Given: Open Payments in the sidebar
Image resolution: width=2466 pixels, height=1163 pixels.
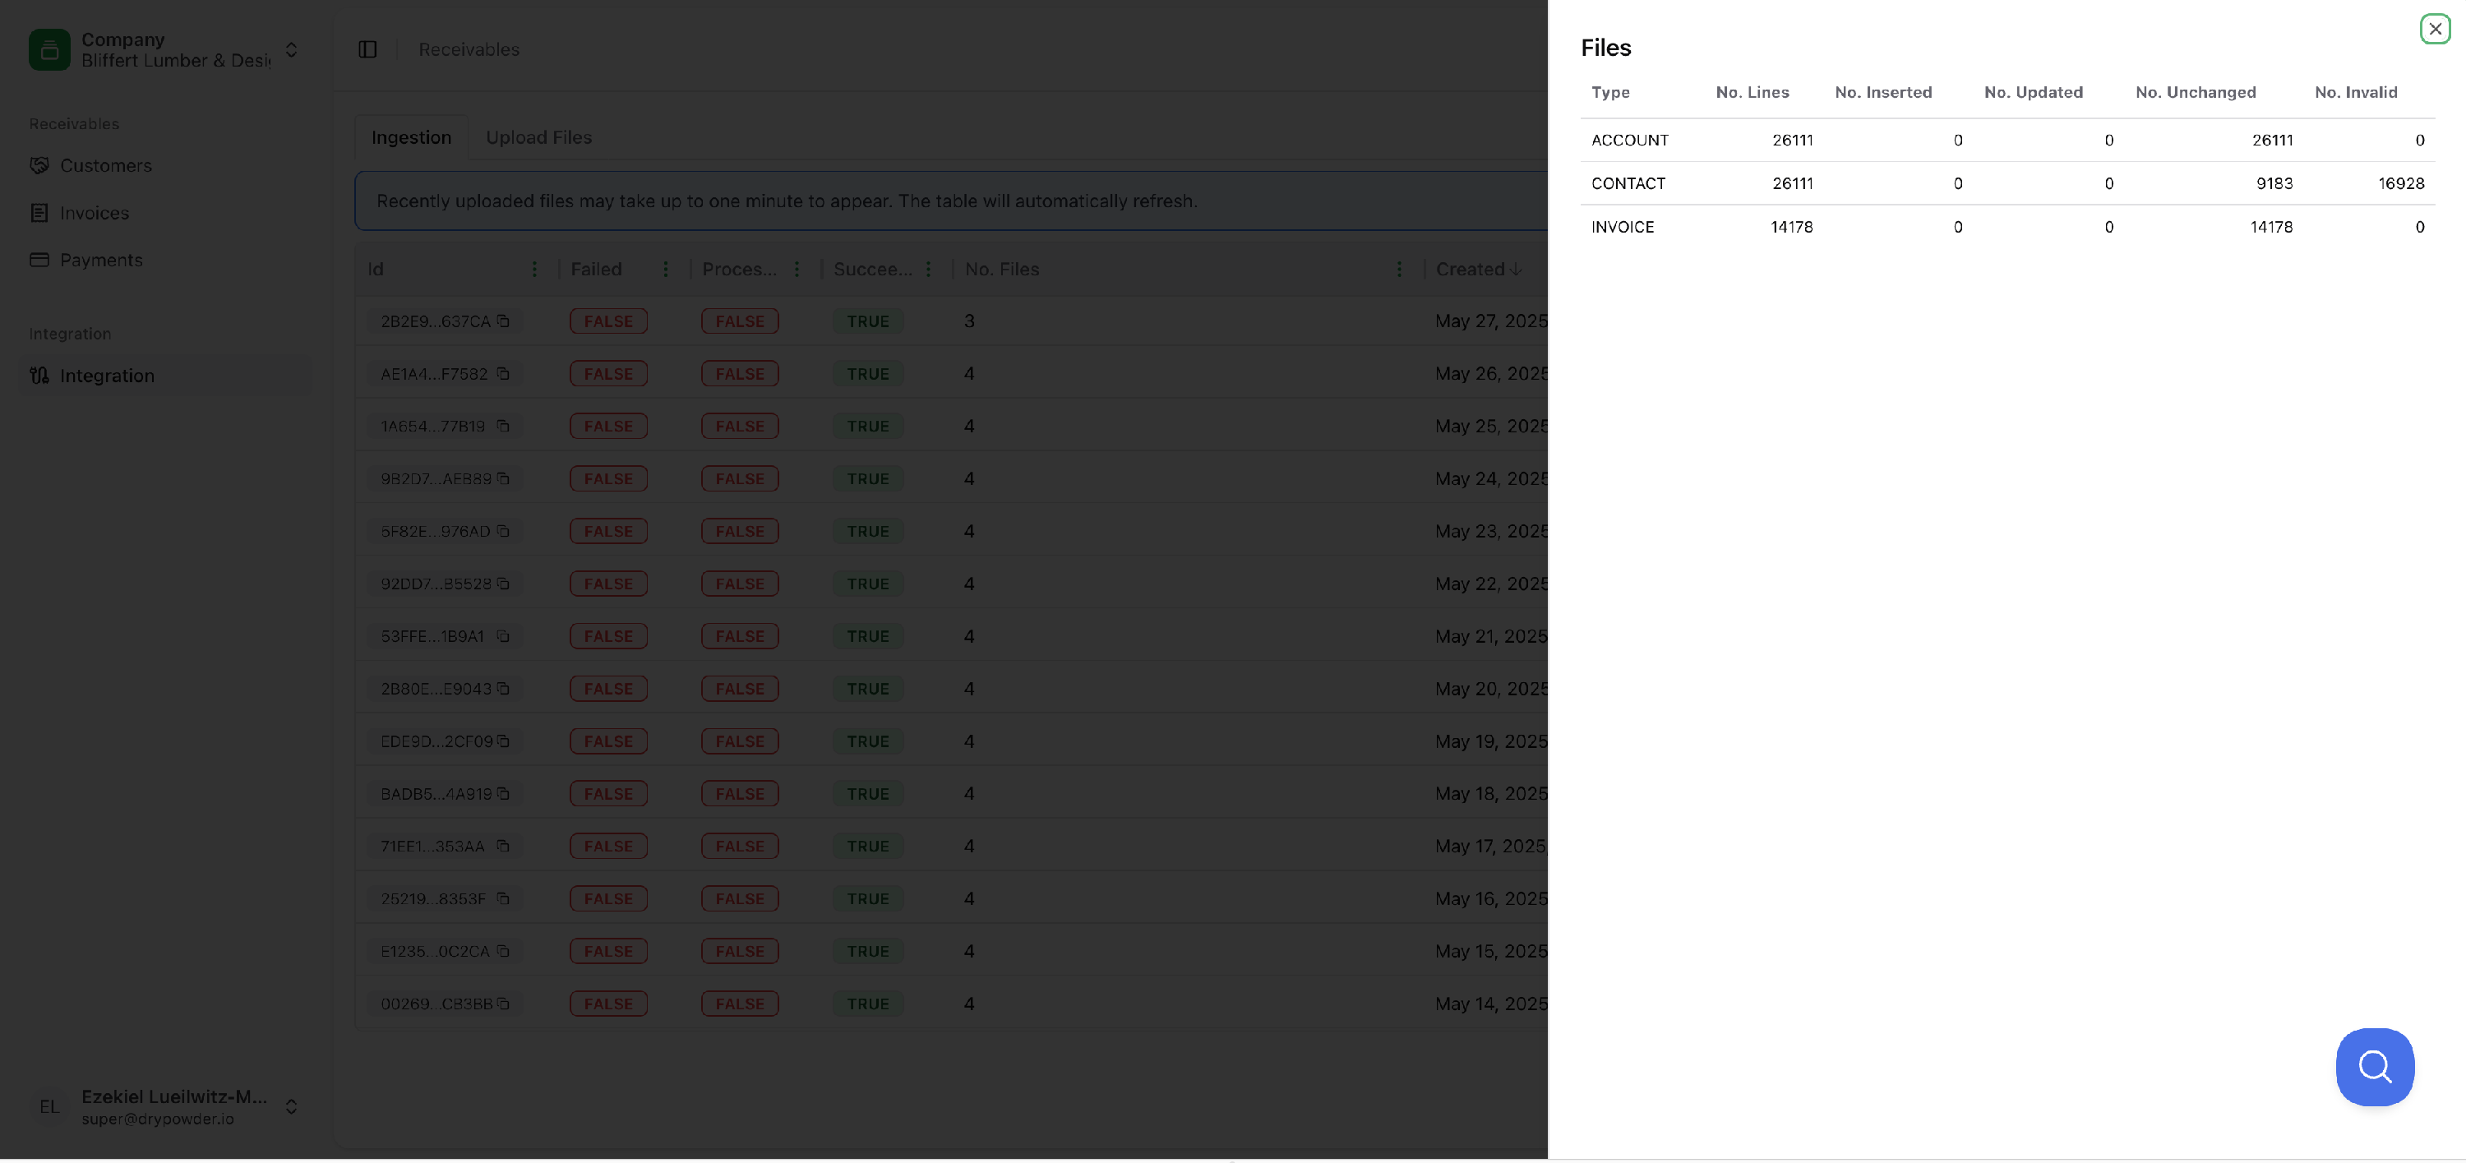Looking at the screenshot, I should pyautogui.click(x=165, y=260).
